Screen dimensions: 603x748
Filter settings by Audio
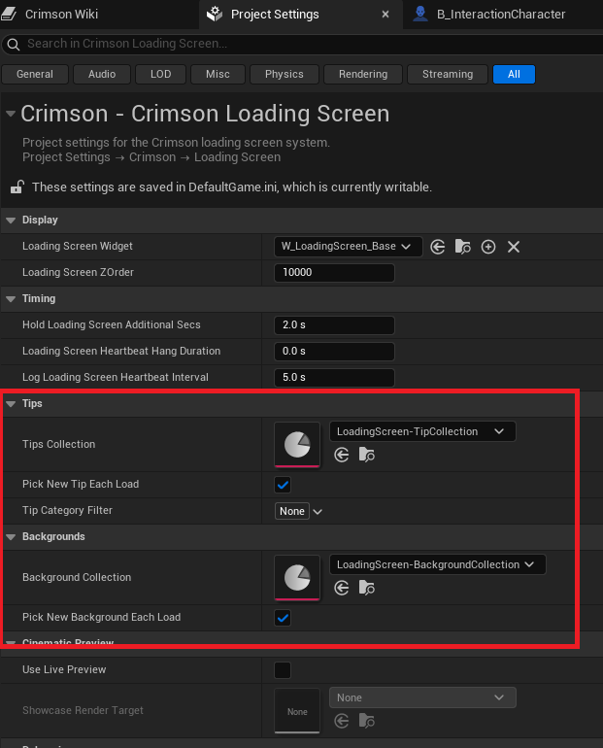click(x=102, y=74)
